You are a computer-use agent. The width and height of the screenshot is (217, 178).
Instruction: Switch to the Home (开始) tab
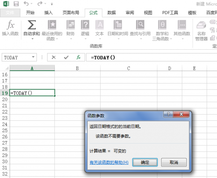point(30,13)
